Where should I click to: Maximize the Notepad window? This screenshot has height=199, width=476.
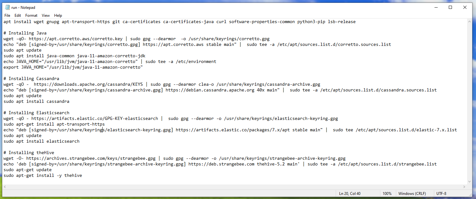(450, 8)
